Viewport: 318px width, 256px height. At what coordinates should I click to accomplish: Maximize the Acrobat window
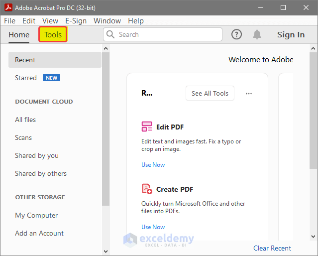283,7
